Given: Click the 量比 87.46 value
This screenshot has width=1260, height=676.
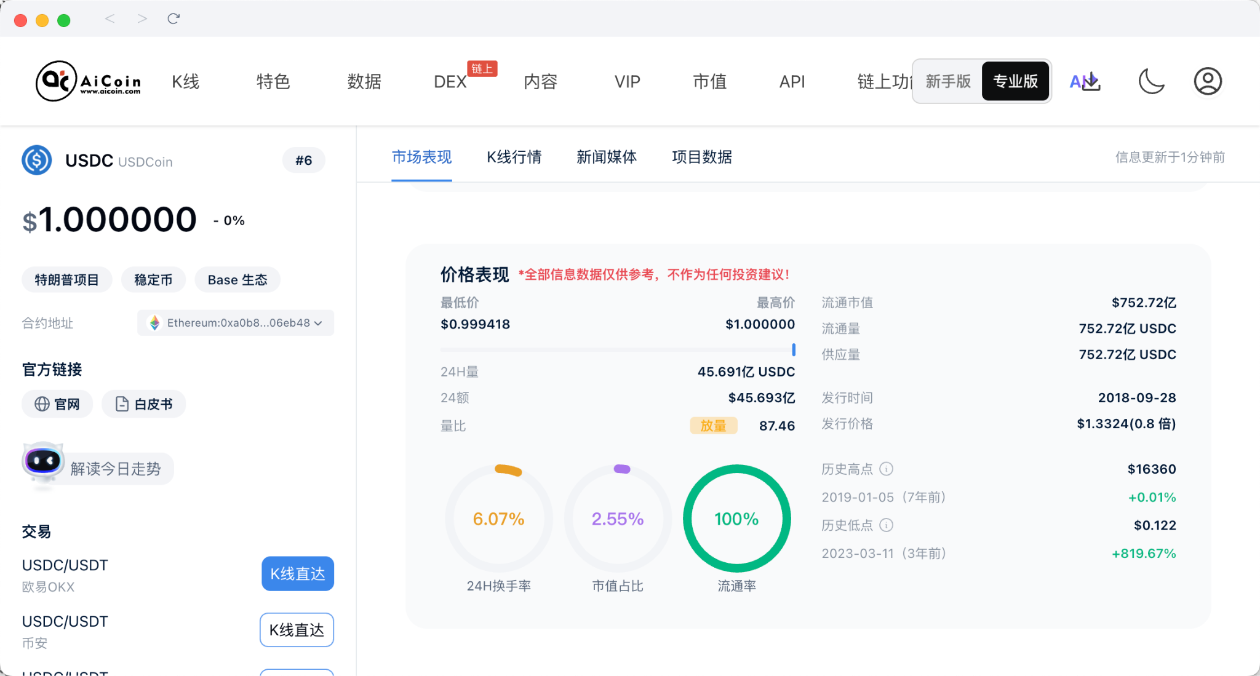Looking at the screenshot, I should point(777,426).
